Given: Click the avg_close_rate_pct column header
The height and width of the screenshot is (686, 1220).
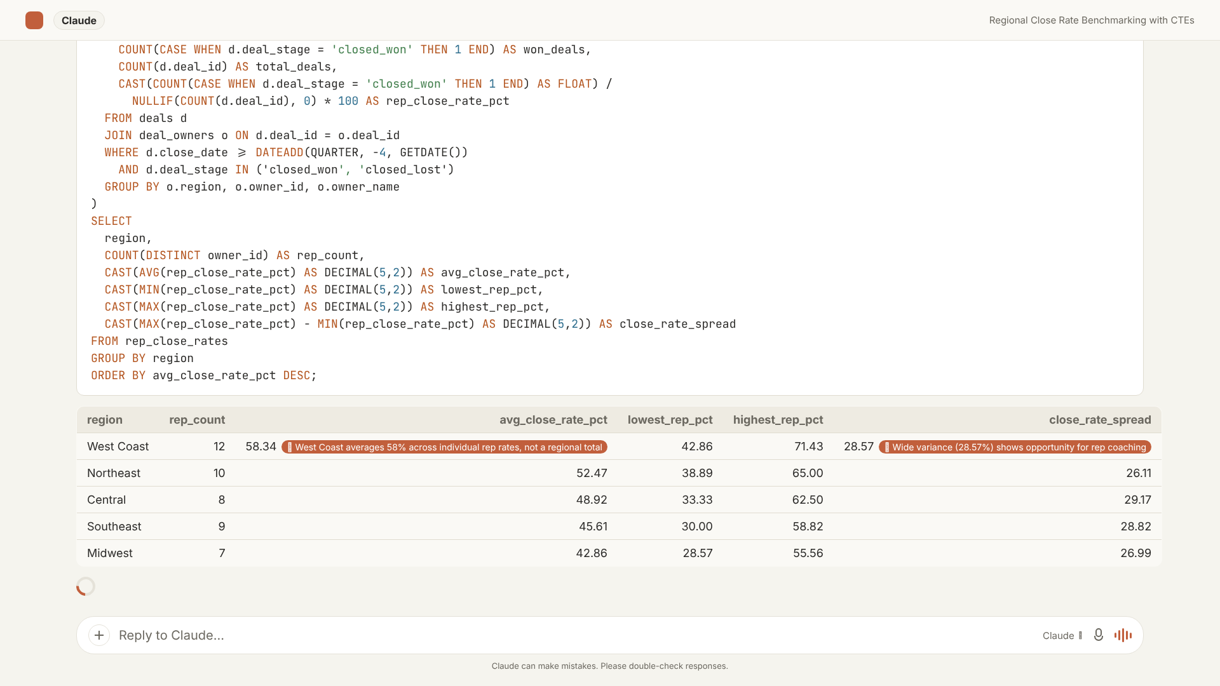Looking at the screenshot, I should (553, 420).
